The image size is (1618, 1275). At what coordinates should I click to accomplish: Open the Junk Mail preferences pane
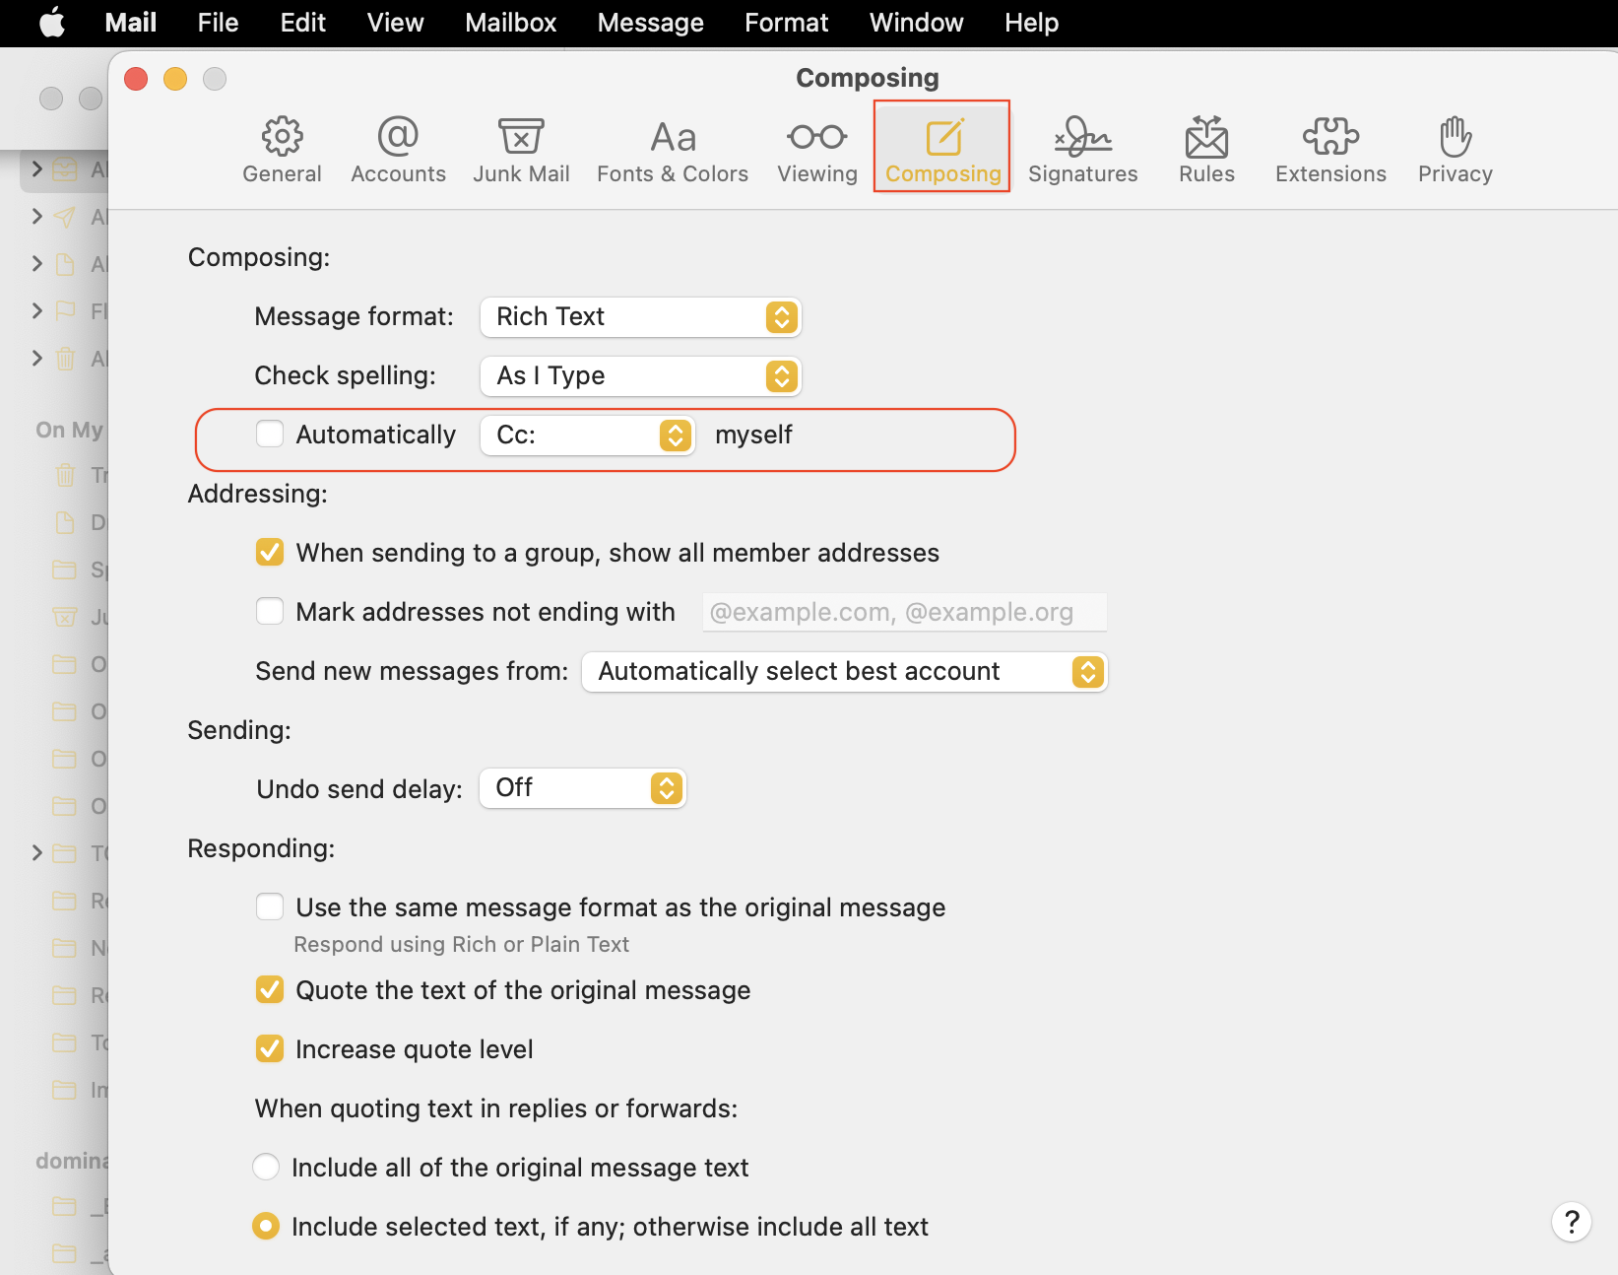[x=521, y=150]
